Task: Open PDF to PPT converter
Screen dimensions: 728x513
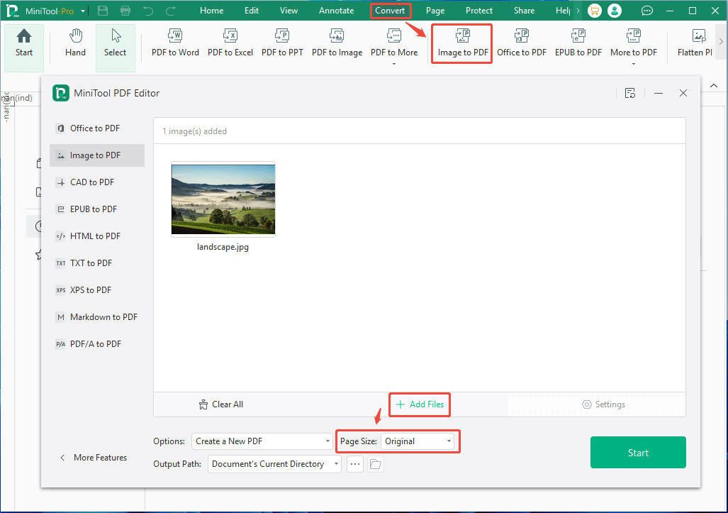Action: click(x=282, y=43)
